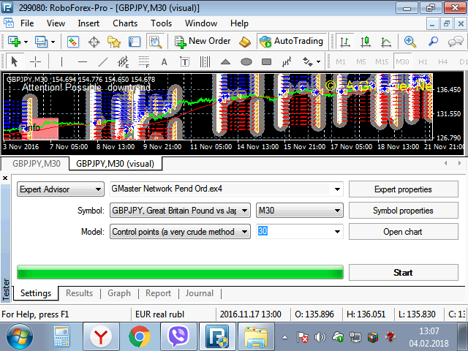Click the Expert properties button
This screenshot has height=351, width=468.
click(x=403, y=189)
